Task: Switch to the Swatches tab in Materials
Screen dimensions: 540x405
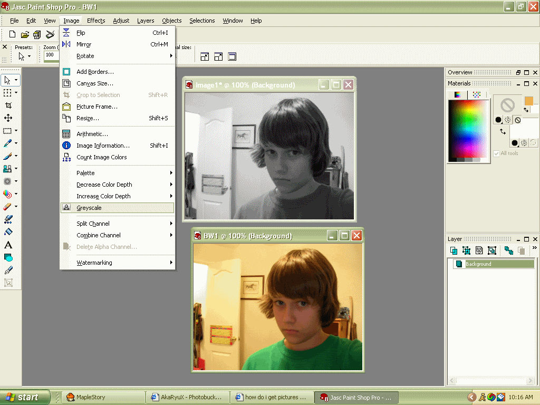Action: tap(477, 95)
